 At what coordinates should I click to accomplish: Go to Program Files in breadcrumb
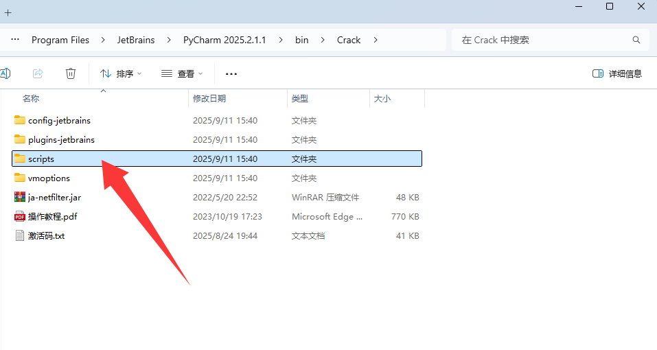[x=60, y=40]
